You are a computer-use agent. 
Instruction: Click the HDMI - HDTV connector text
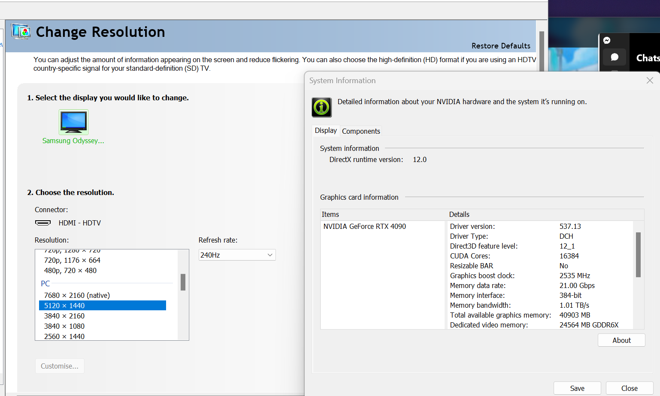[x=80, y=223]
